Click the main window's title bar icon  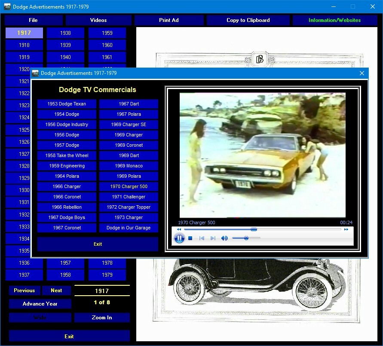[x=6, y=6]
